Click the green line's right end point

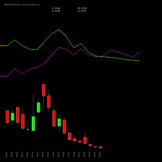[140, 61]
